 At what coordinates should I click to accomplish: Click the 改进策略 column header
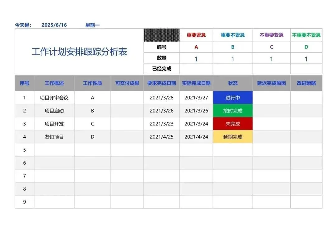(x=306, y=83)
